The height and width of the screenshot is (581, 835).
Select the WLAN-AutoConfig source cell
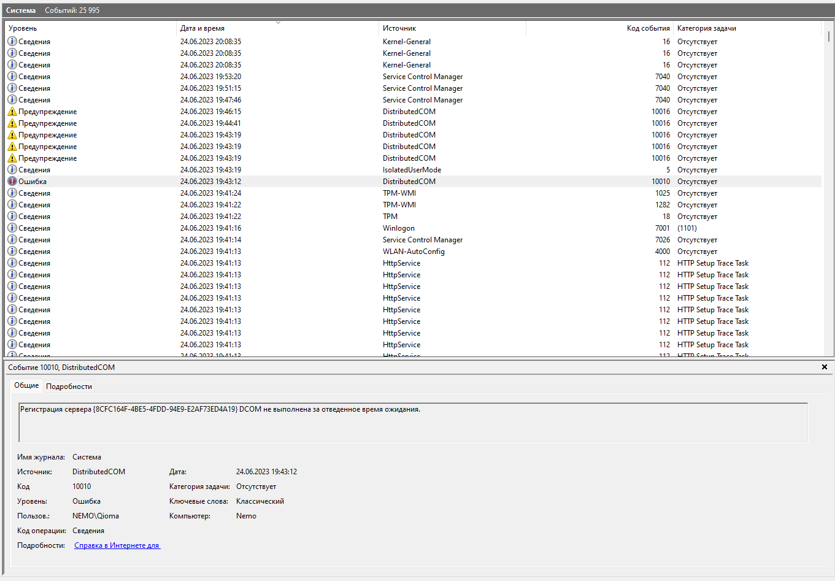(414, 252)
